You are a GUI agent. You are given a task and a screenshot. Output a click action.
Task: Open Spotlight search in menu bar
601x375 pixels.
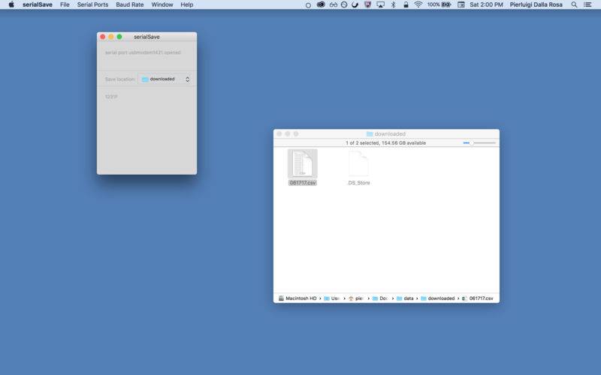pyautogui.click(x=575, y=4)
